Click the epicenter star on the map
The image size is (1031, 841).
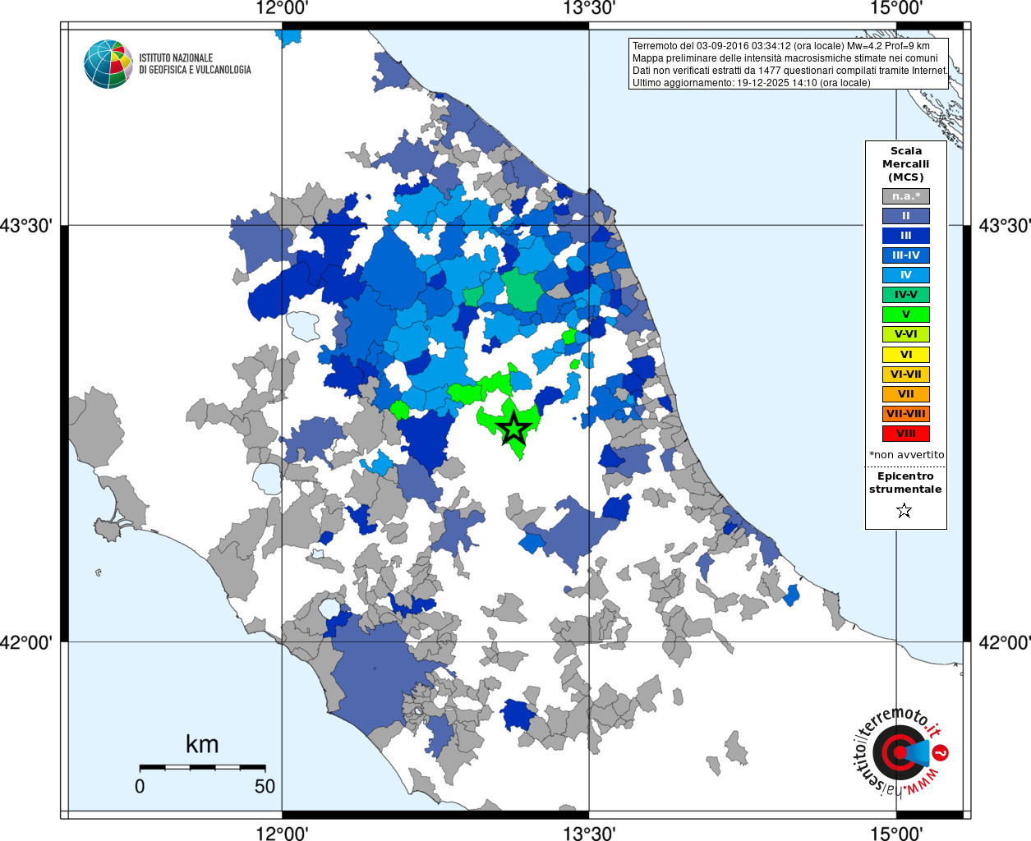[514, 428]
